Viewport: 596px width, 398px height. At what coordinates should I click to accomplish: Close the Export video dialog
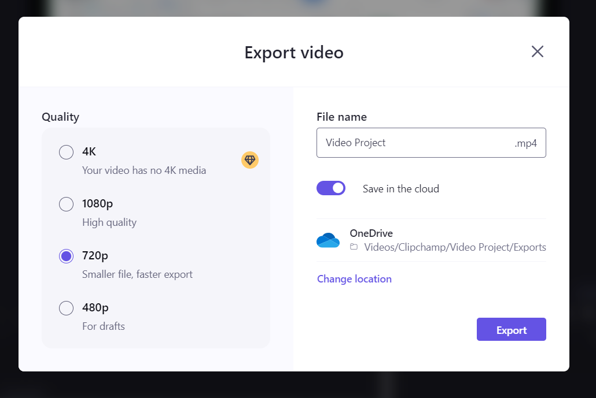(538, 51)
